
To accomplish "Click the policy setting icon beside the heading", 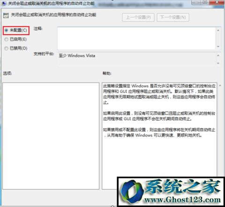I will 6,15.
